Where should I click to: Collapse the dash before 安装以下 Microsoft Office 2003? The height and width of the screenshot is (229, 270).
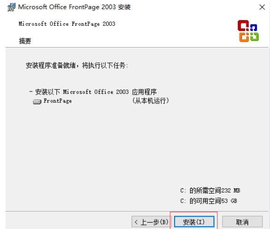[31, 91]
